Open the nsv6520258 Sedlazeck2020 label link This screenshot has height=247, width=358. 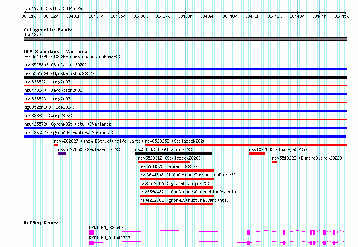pyautogui.click(x=176, y=141)
